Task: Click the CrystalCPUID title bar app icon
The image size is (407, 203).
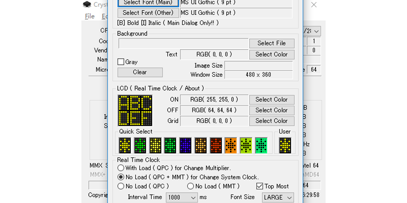Action: (x=87, y=5)
